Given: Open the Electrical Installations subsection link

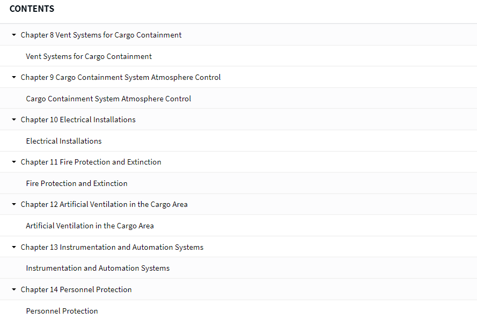Looking at the screenshot, I should [63, 141].
